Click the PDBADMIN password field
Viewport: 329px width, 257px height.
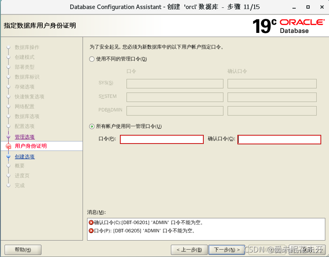tap(175, 111)
